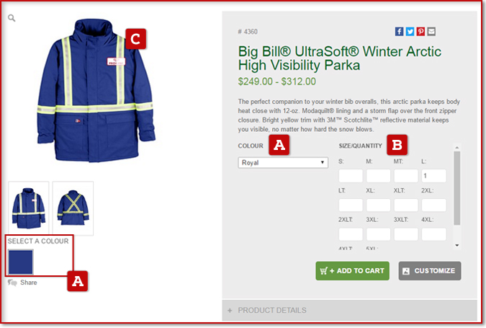Click the Share speech bubble icon
Image resolution: width=486 pixels, height=328 pixels.
pos(12,283)
